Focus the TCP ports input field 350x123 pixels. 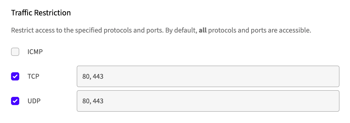(x=208, y=76)
